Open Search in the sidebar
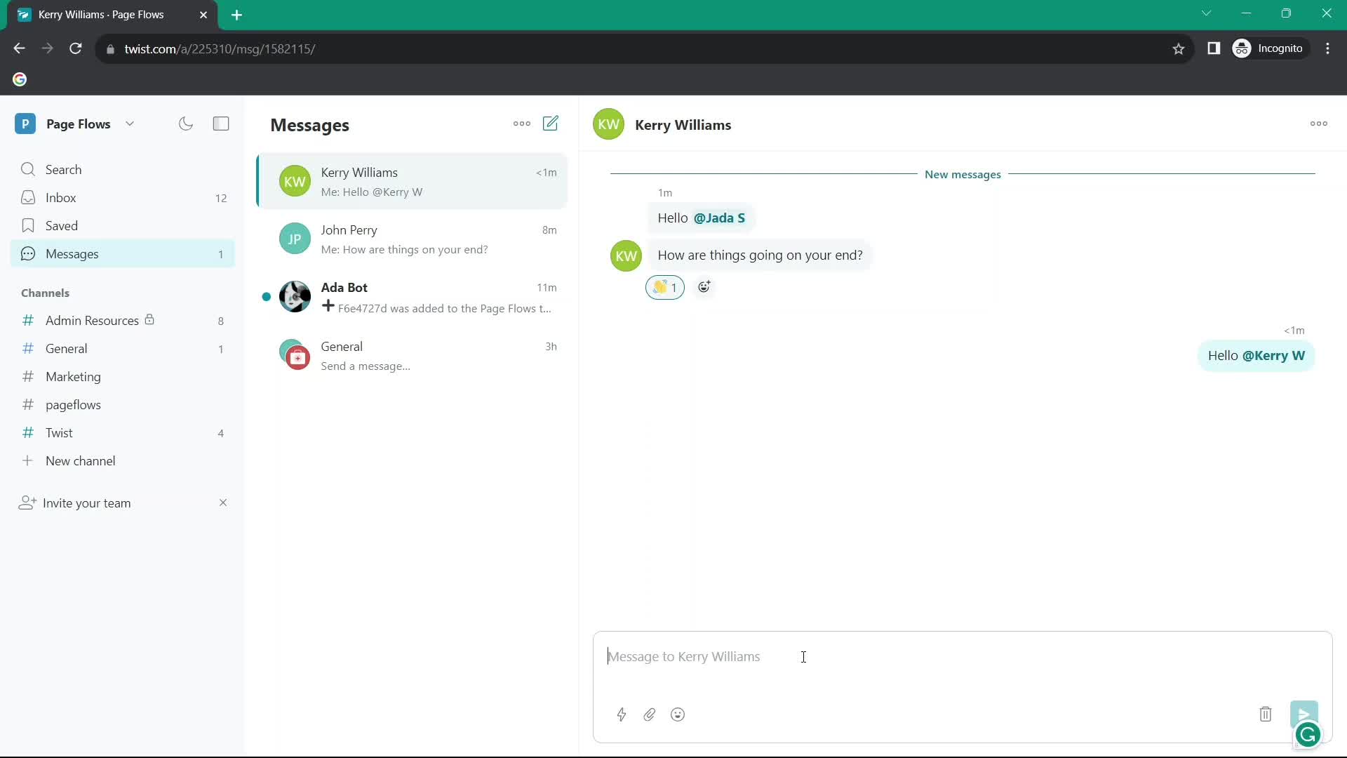 123,169
